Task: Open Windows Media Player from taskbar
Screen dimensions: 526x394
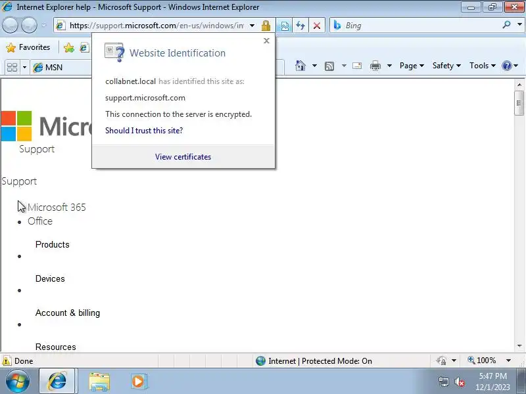Action: [138, 382]
